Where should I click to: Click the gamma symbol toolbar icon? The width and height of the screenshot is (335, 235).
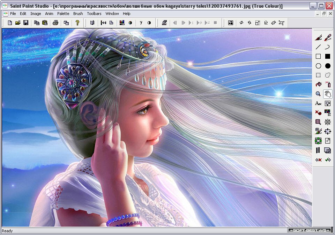click(x=141, y=23)
